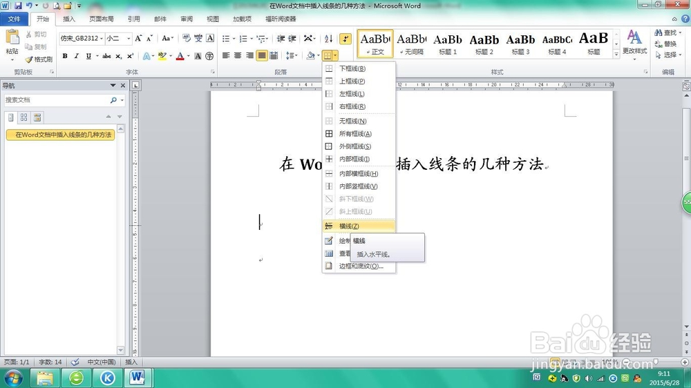691x388 pixels.
Task: Toggle italic formatting
Action: click(x=76, y=56)
